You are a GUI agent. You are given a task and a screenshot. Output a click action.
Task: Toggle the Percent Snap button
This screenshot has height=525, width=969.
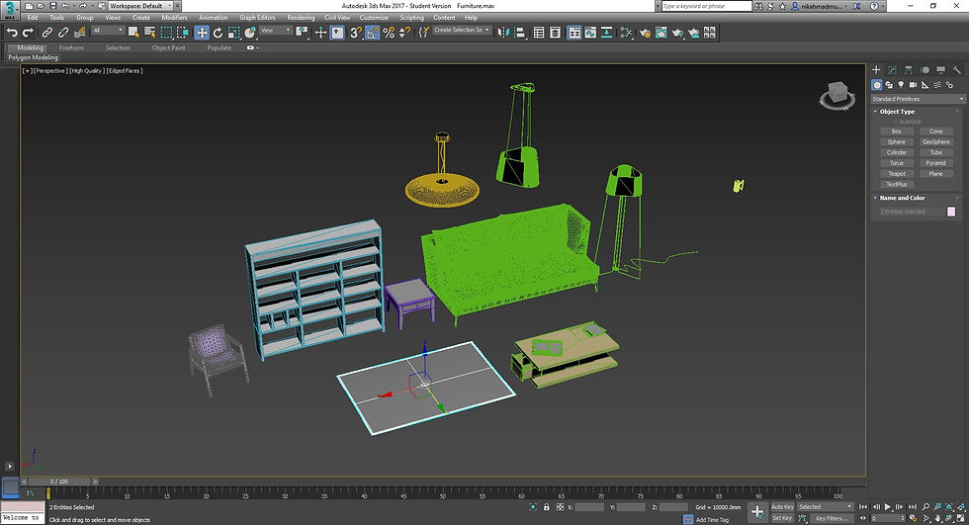[389, 32]
